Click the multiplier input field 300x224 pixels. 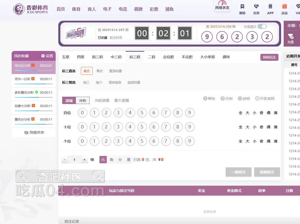(x=74, y=160)
